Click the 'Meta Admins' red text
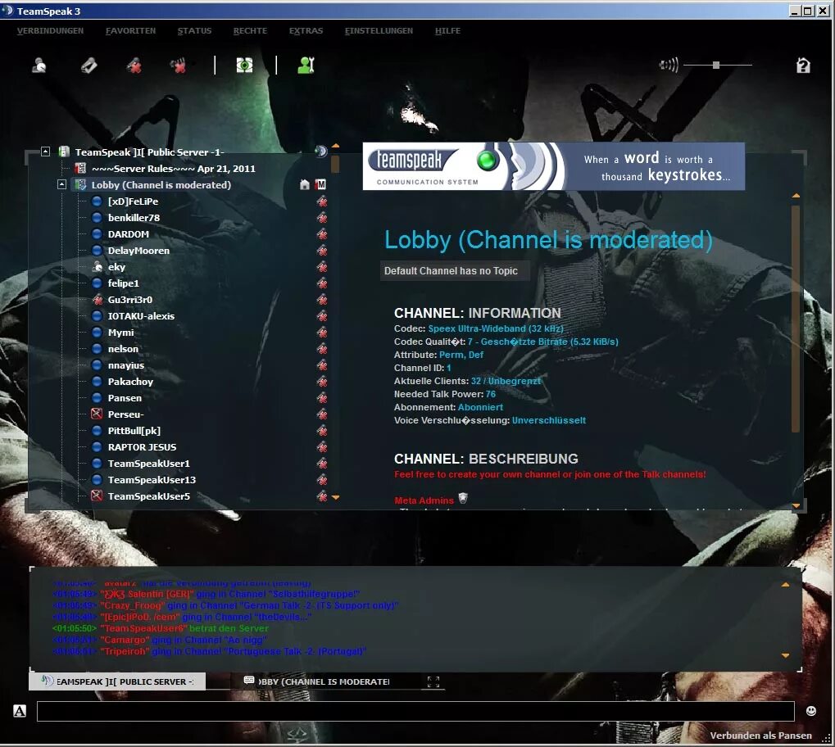The height and width of the screenshot is (747, 835). [x=424, y=500]
